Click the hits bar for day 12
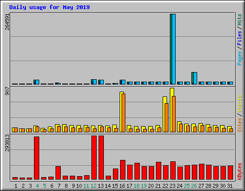Image resolution: width=245 pixels, height=191 pixels. (x=92, y=82)
